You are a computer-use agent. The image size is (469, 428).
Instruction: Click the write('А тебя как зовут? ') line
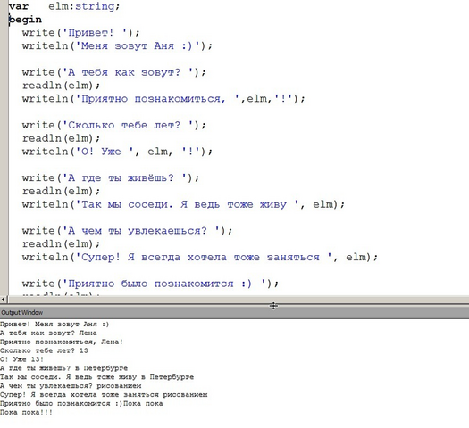click(x=114, y=72)
